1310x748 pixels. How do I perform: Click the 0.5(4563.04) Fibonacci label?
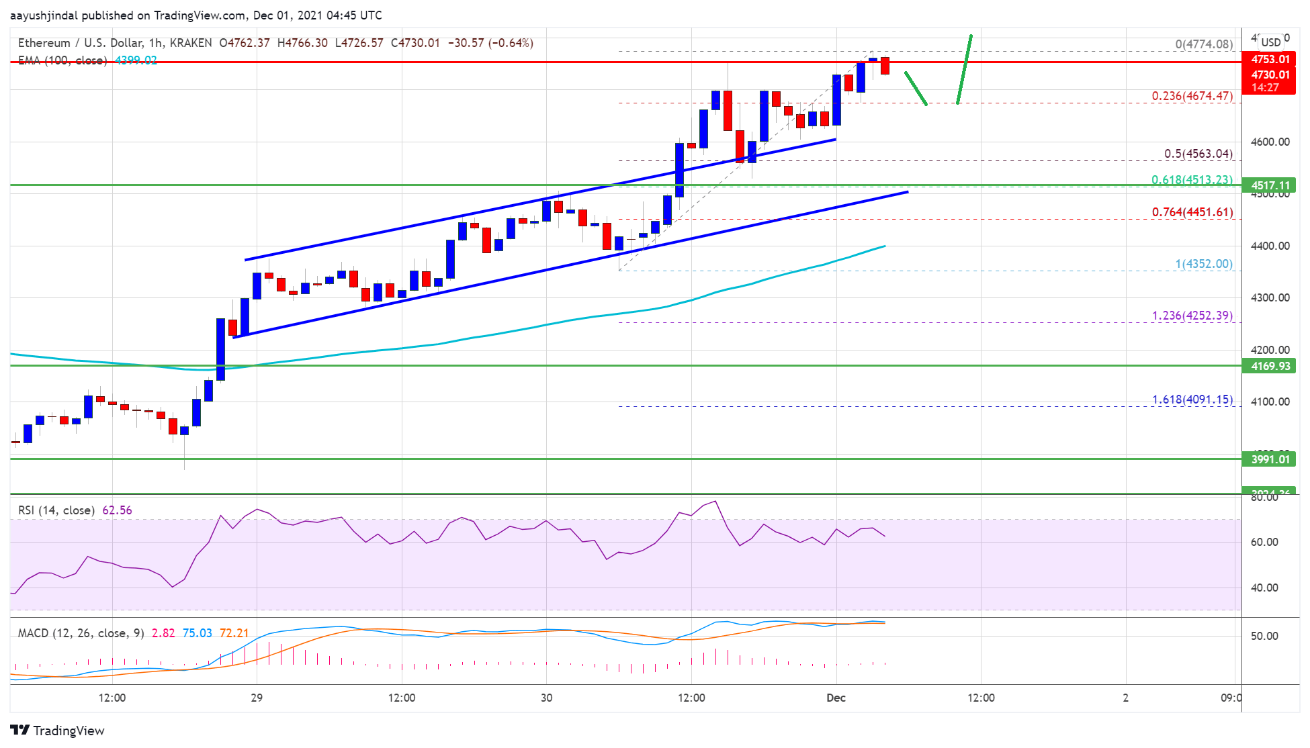[1198, 154]
